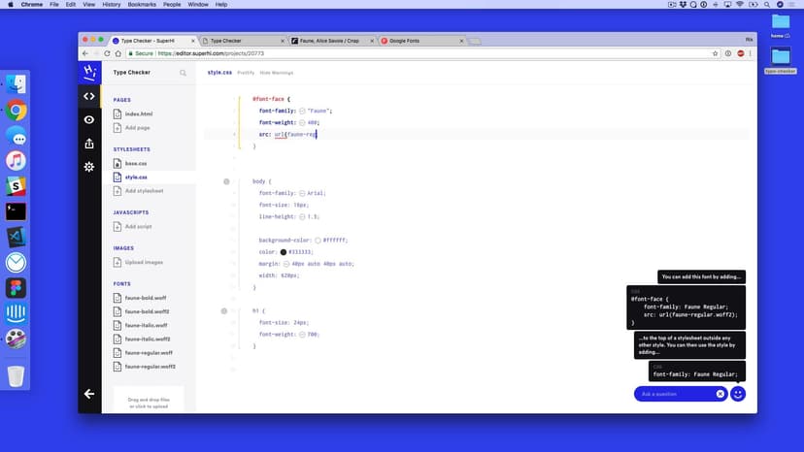Image resolution: width=804 pixels, height=452 pixels.
Task: Click the search icon beside Type Checker
Action: click(x=183, y=73)
